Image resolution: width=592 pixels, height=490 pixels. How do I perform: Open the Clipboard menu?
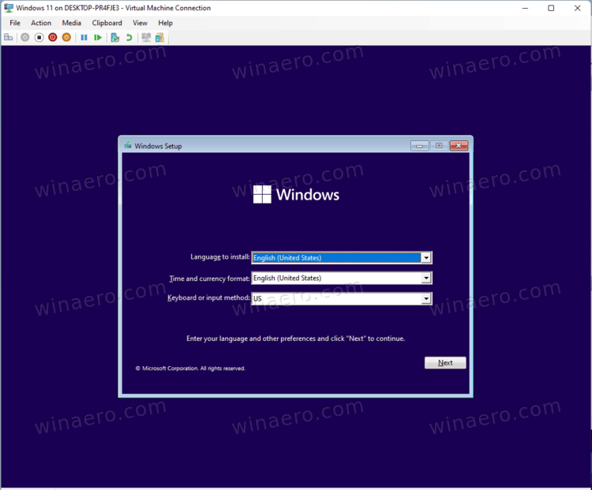click(x=107, y=23)
